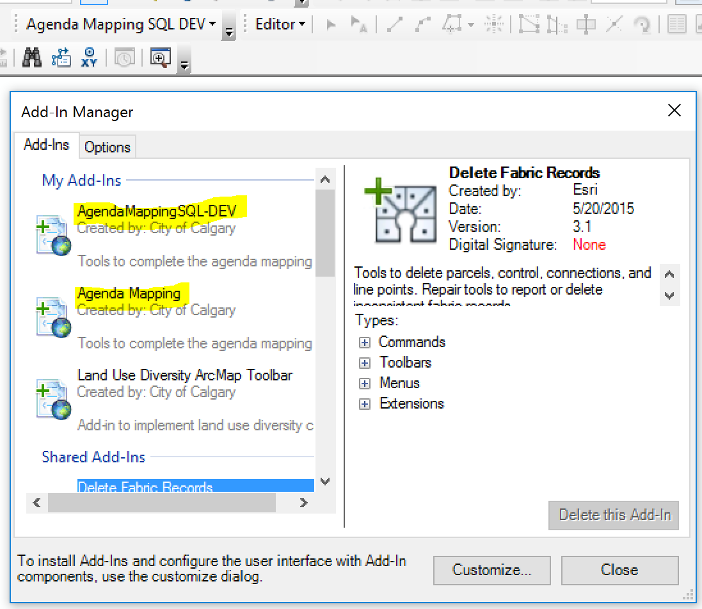Click the Edit Vertices tool
Image resolution: width=702 pixels, height=609 pixels.
pyautogui.click(x=529, y=24)
